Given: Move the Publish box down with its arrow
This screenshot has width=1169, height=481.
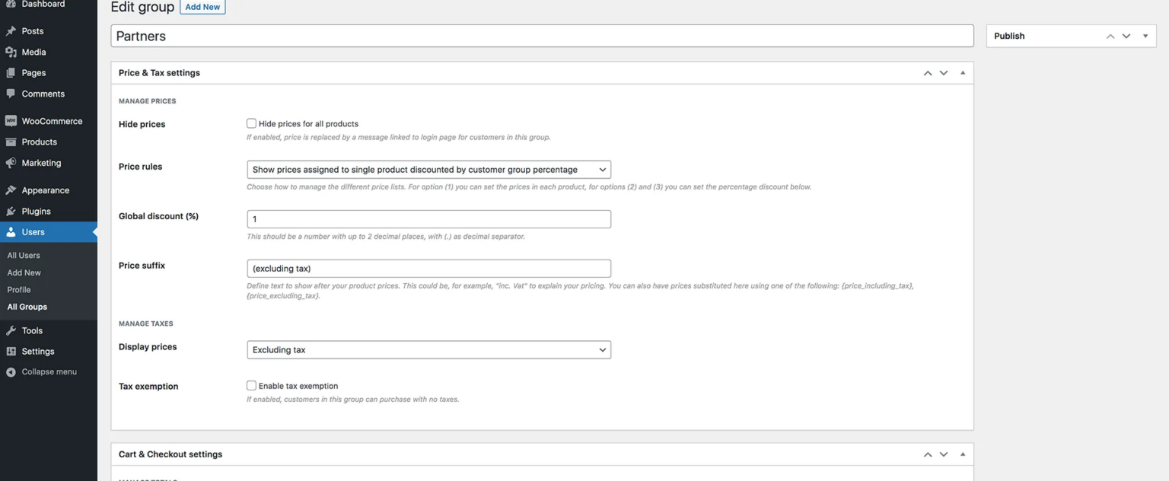Looking at the screenshot, I should (x=1126, y=35).
